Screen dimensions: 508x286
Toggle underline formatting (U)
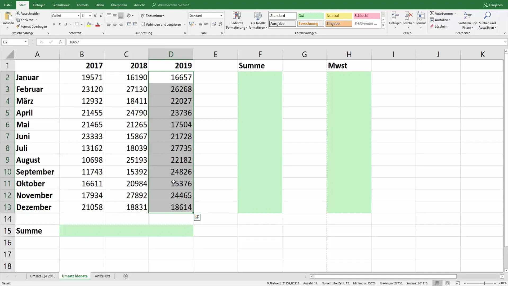[65, 24]
